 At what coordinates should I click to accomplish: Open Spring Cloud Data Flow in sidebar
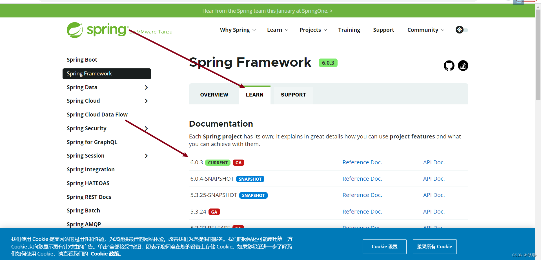[x=97, y=115]
